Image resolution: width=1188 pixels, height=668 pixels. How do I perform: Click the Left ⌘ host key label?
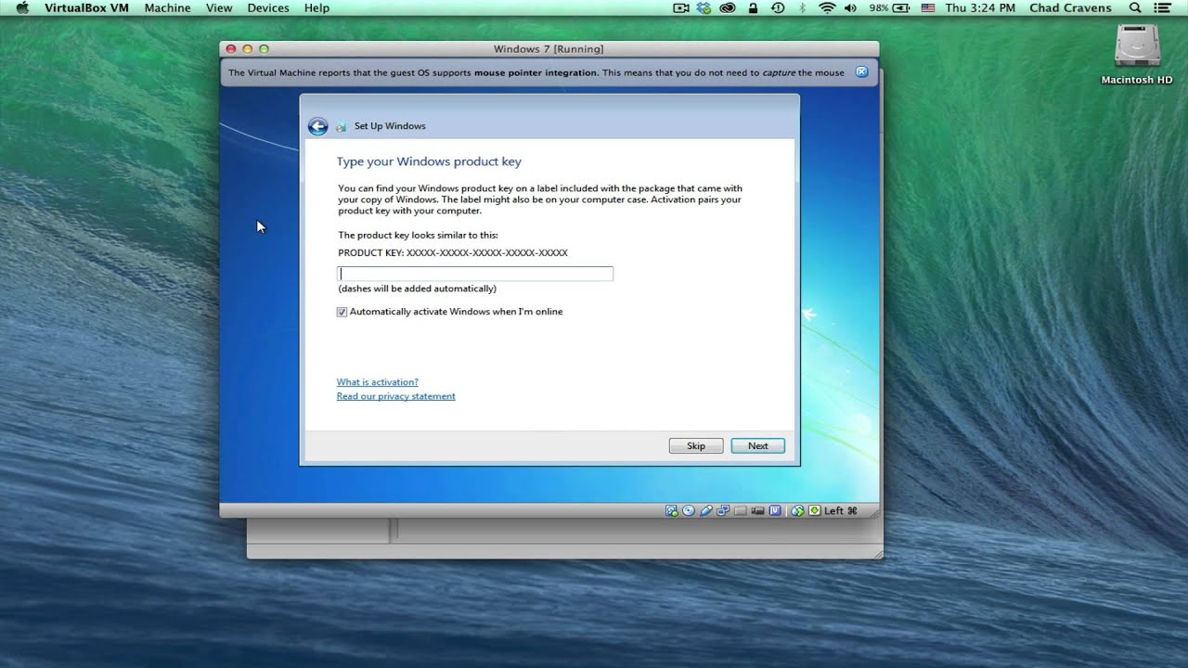click(x=841, y=510)
